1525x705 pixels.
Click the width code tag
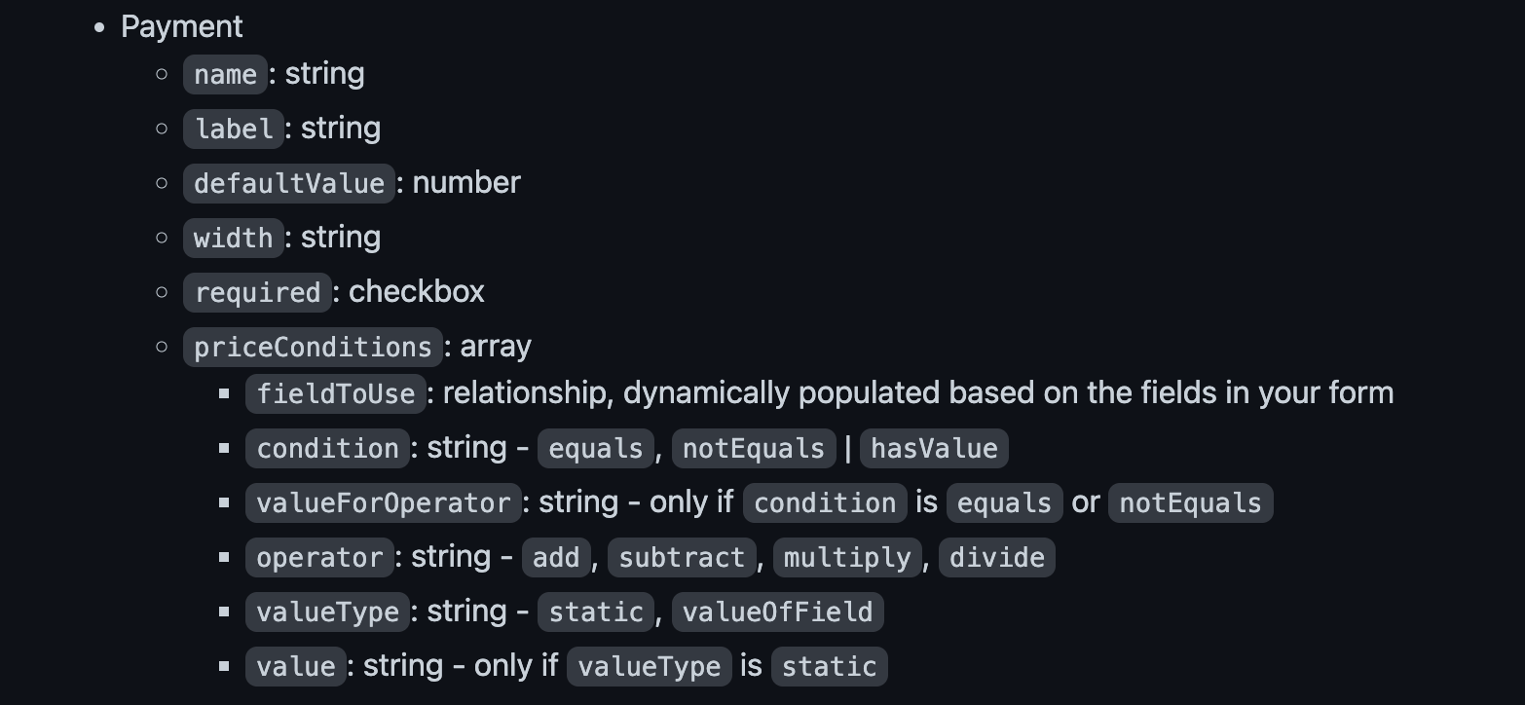coord(233,239)
